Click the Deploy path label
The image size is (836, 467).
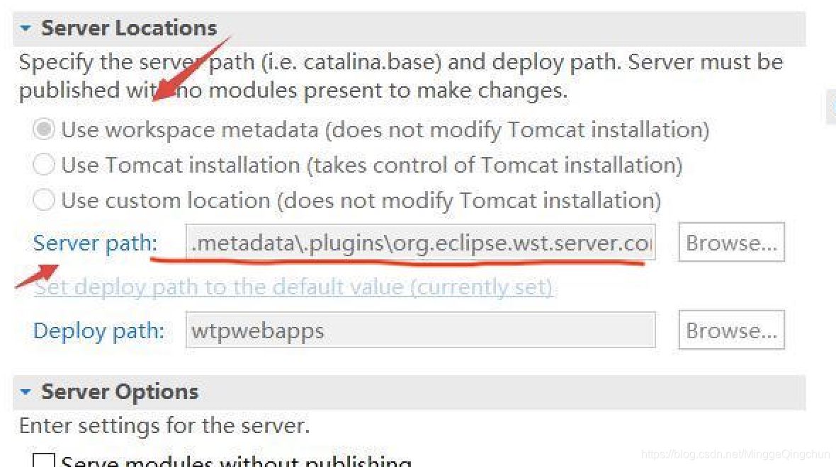98,330
